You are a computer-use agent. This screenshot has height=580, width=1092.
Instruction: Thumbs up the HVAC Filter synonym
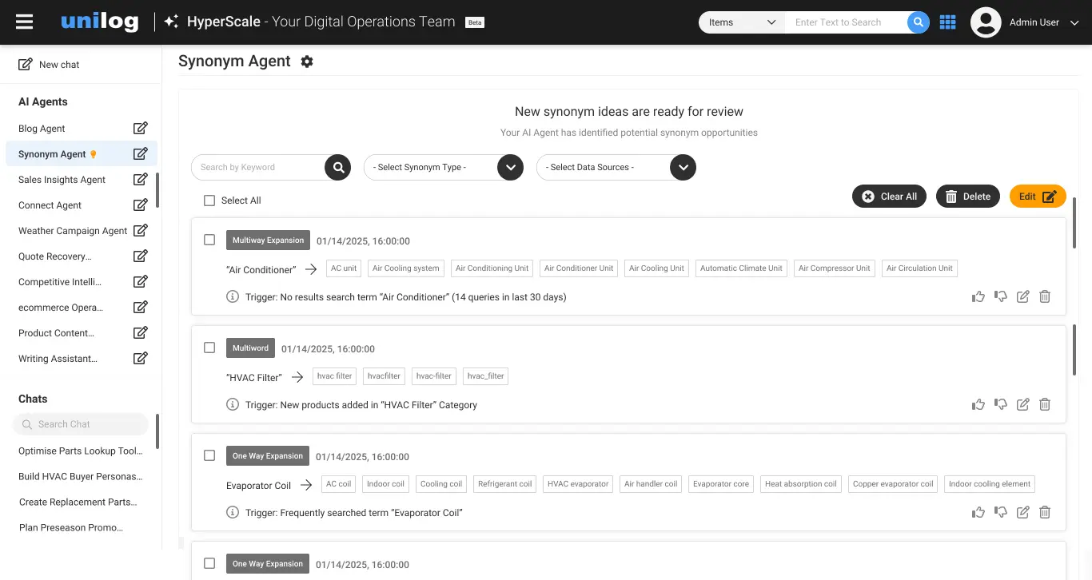[x=978, y=404]
